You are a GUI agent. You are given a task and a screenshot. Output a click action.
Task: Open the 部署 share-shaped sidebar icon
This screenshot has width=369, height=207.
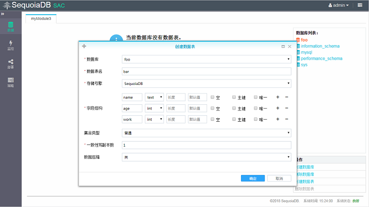coord(10,64)
